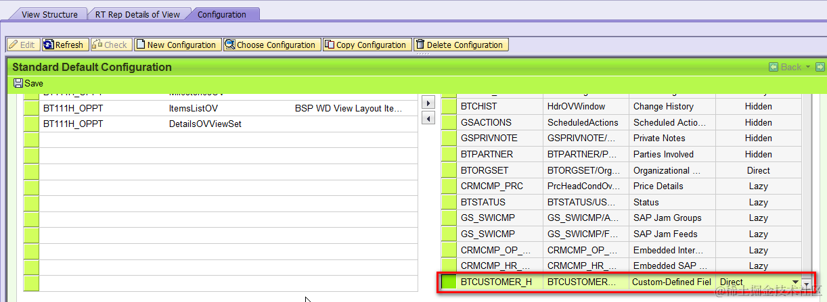This screenshot has width=827, height=302.
Task: Select row selector for BTCHIST row
Action: pyautogui.click(x=449, y=106)
